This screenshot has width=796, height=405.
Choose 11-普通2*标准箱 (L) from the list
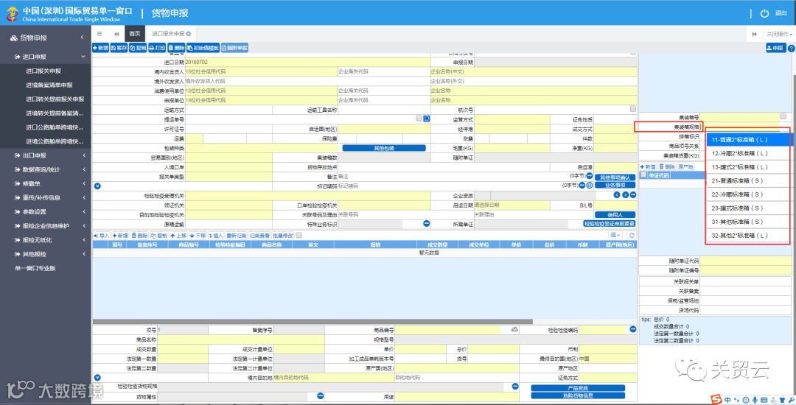(747, 139)
